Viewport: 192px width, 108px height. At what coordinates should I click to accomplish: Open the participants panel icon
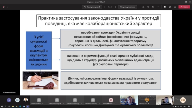[143, 7]
